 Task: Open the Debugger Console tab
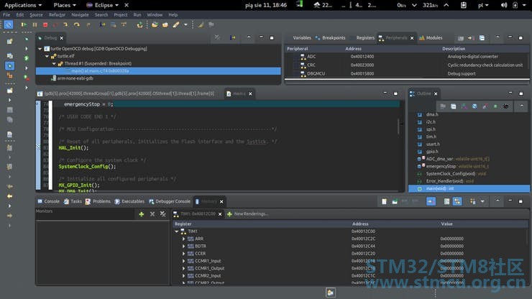[x=173, y=201]
